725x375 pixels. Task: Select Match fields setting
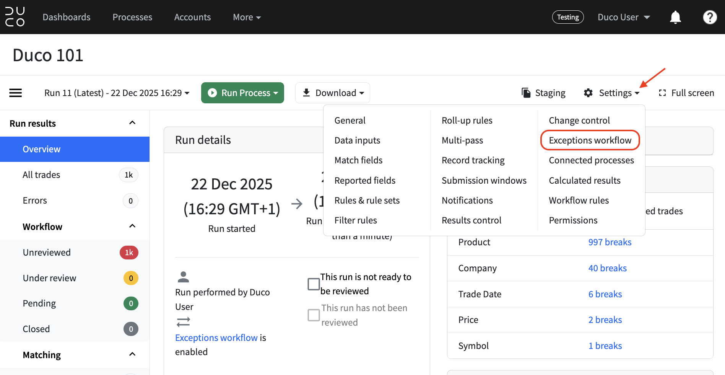point(358,160)
